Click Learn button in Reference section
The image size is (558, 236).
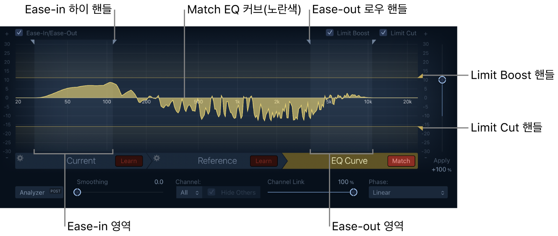pyautogui.click(x=263, y=161)
